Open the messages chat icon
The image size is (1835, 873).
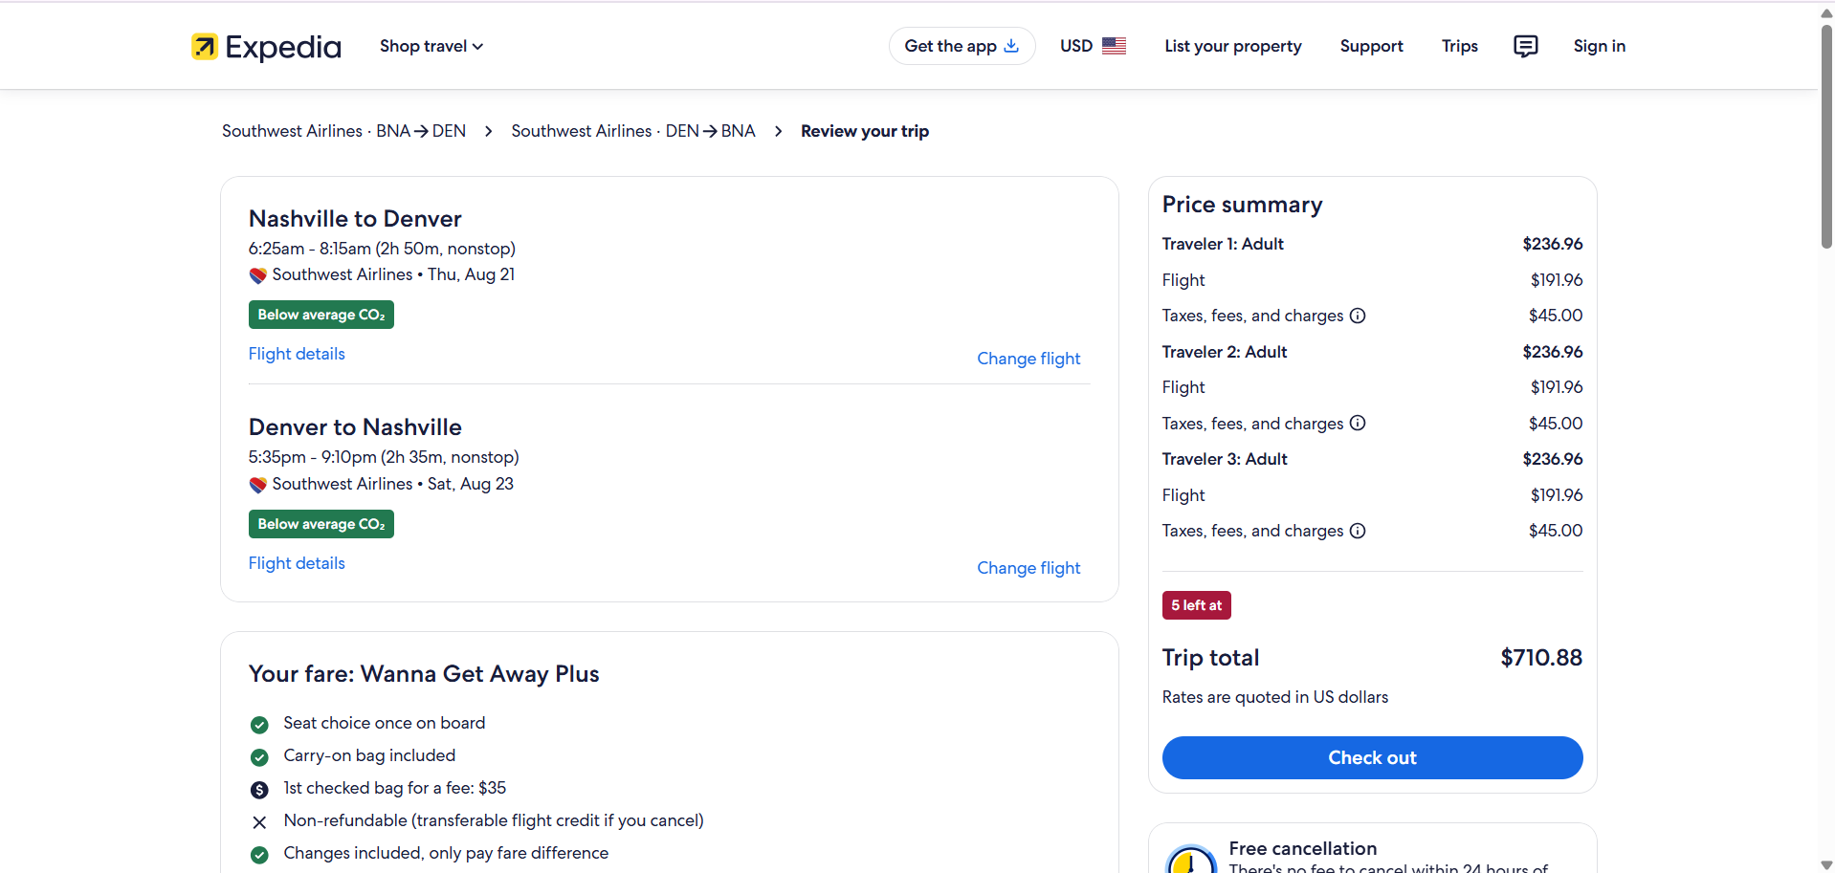coord(1525,46)
